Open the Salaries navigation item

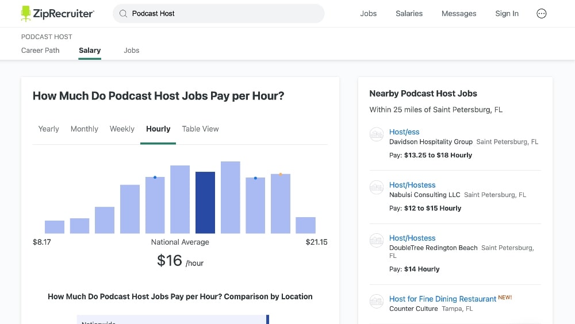pos(409,14)
